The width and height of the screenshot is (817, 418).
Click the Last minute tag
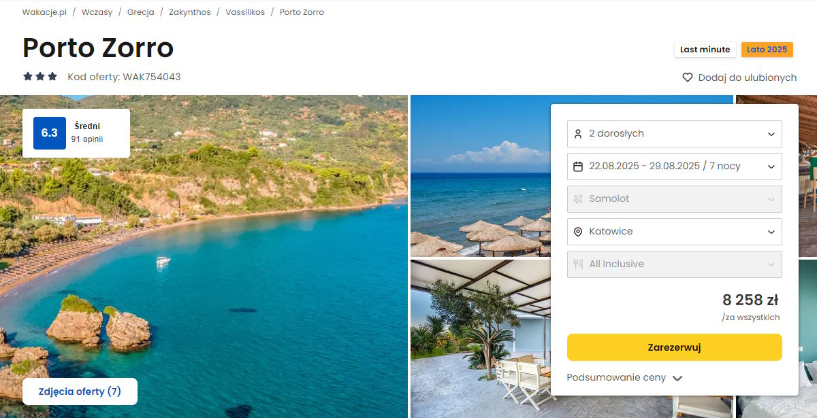click(705, 50)
